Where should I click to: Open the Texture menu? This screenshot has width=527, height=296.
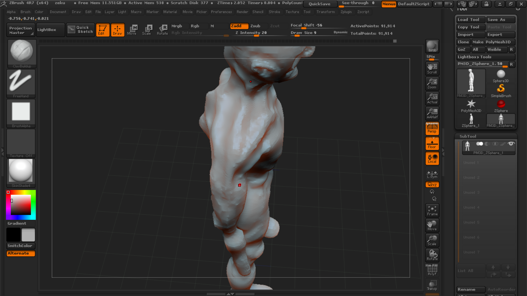point(292,12)
